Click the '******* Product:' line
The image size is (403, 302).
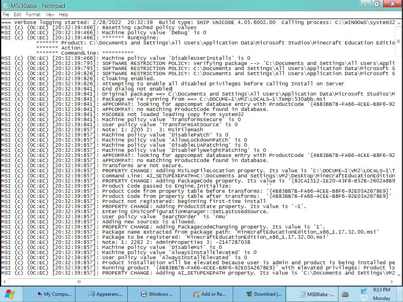coord(216,43)
